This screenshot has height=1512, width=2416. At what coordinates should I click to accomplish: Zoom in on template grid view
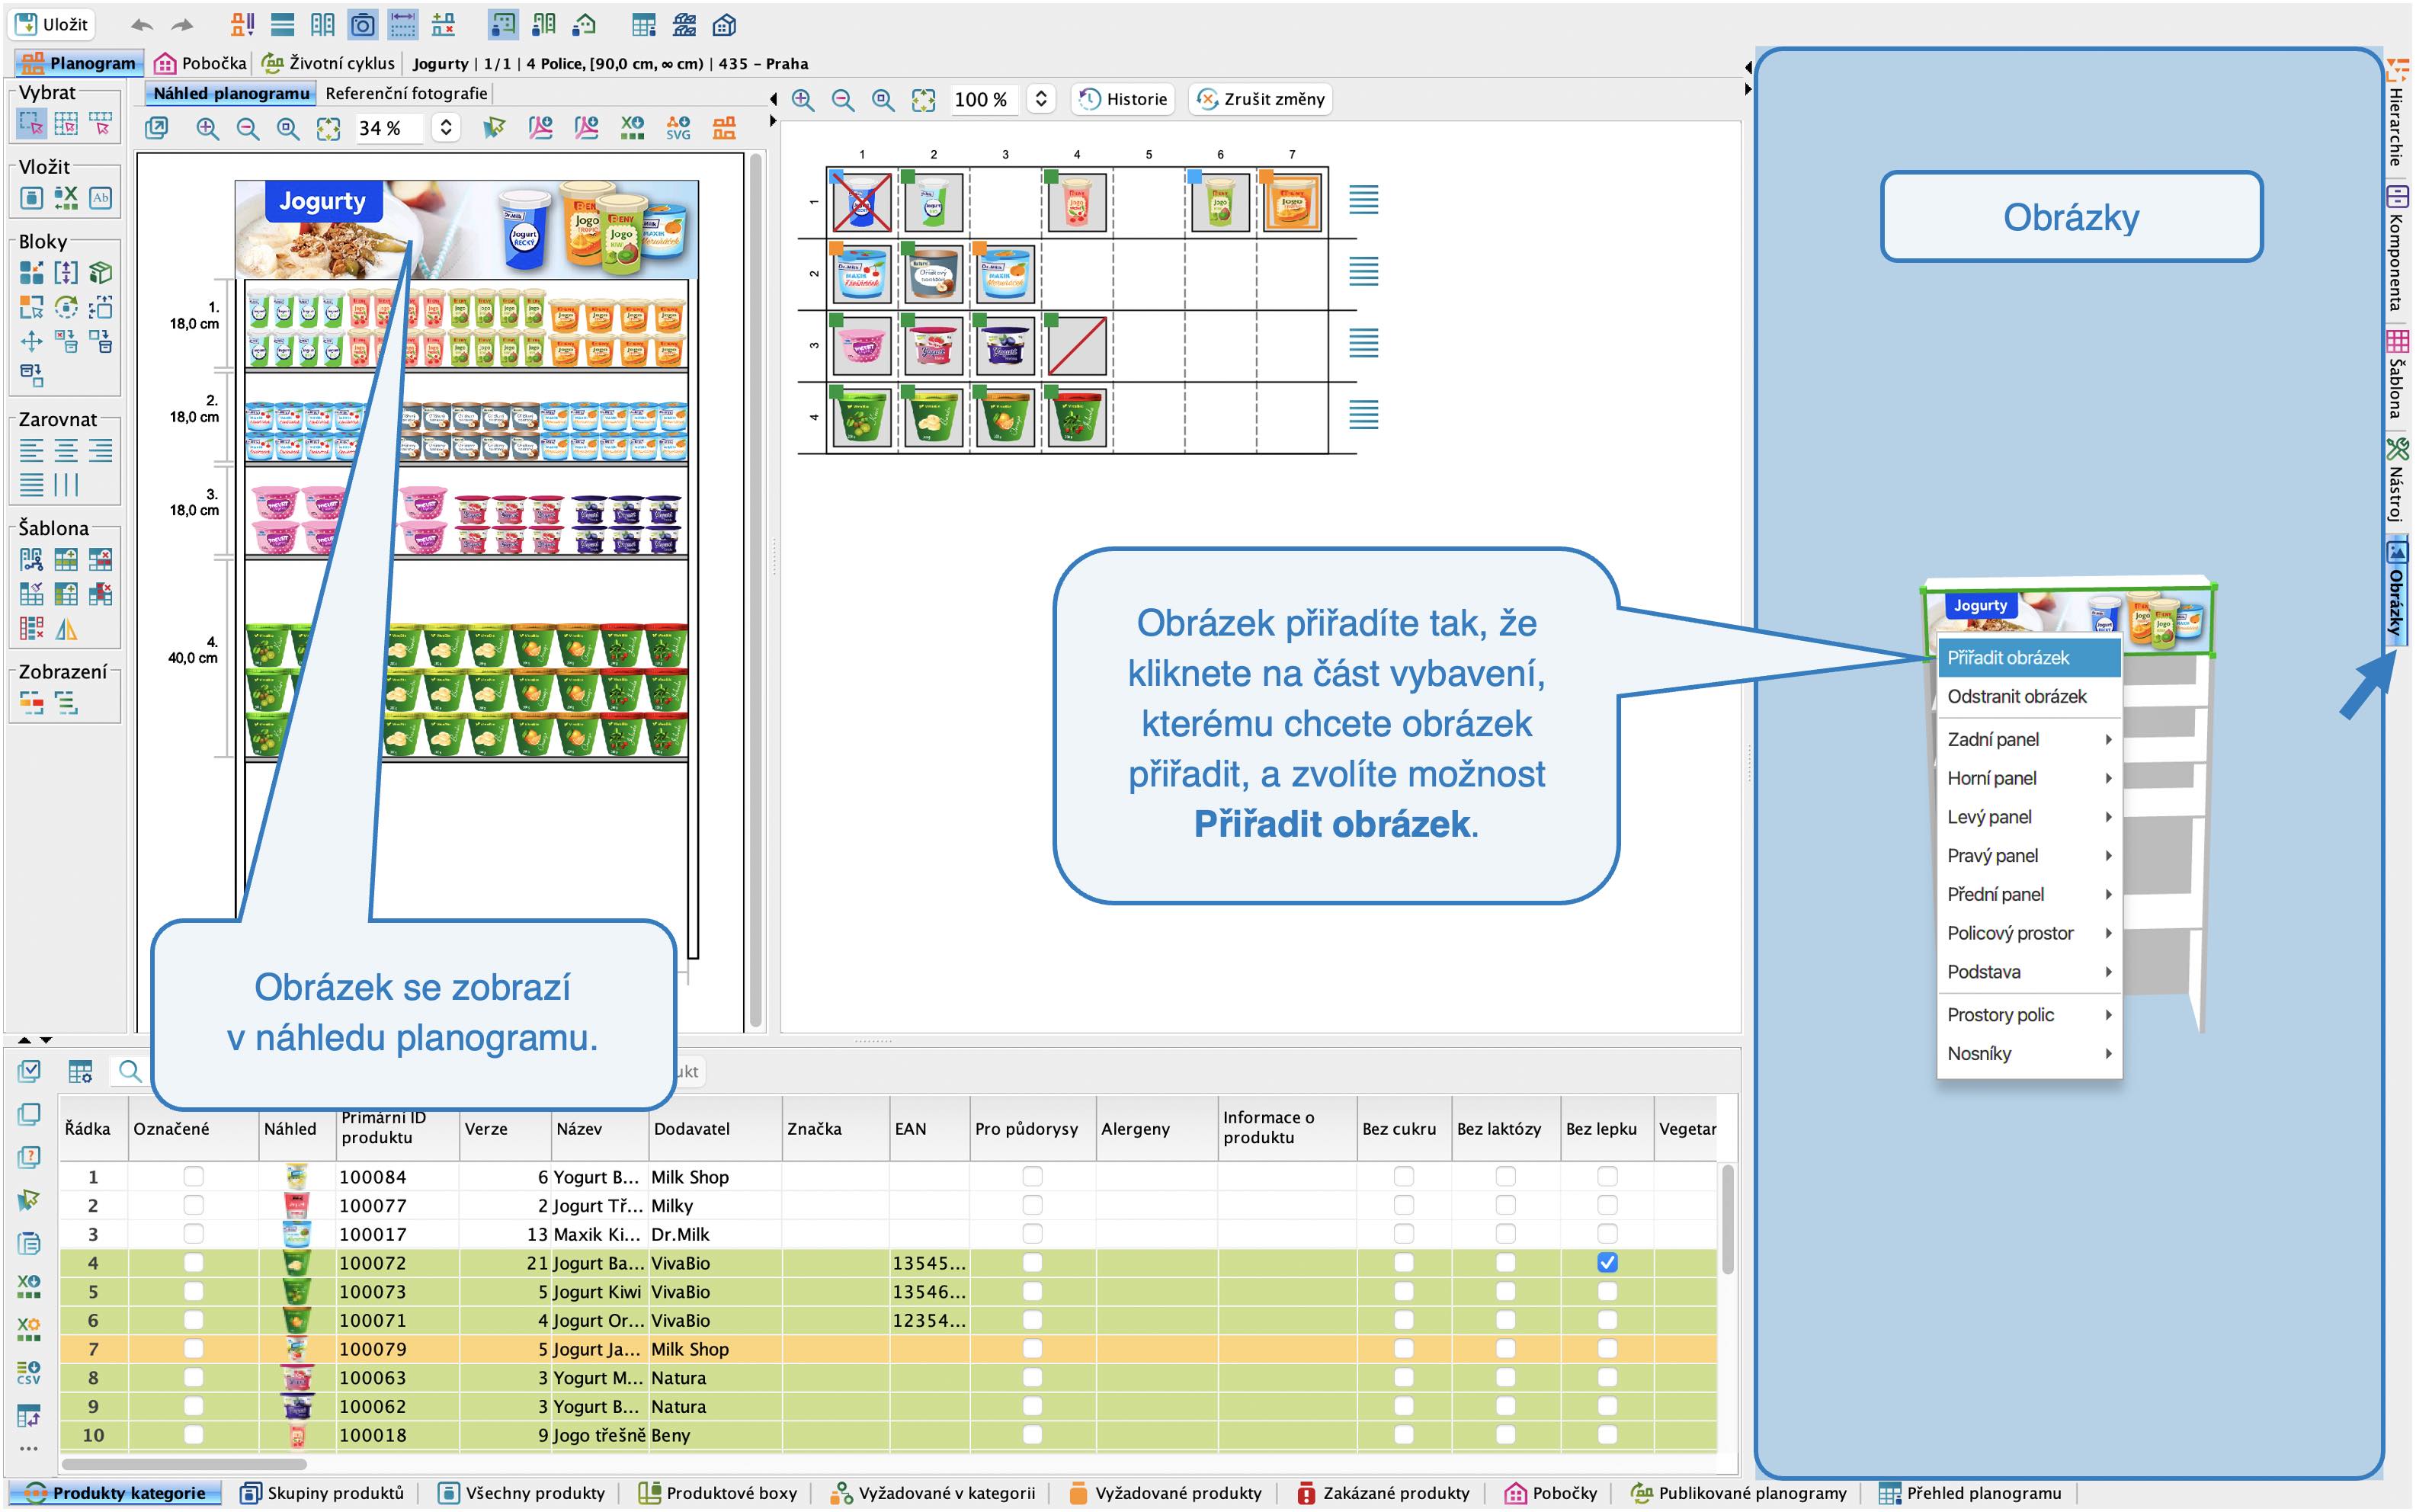pyautogui.click(x=802, y=99)
